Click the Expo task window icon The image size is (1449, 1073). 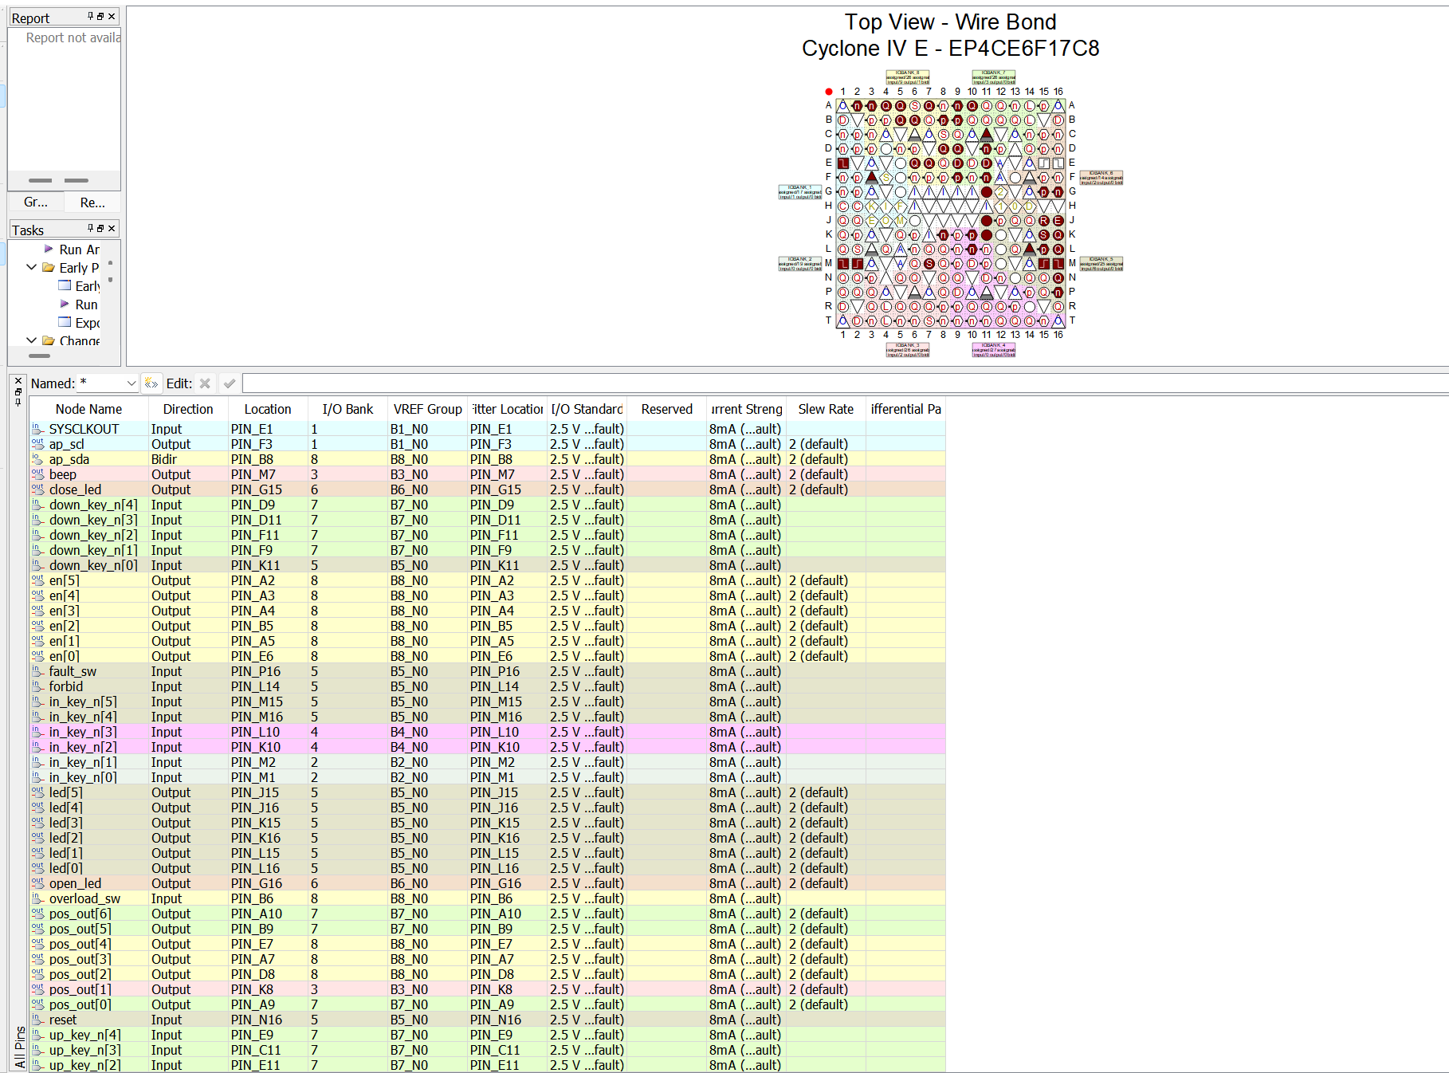(65, 322)
